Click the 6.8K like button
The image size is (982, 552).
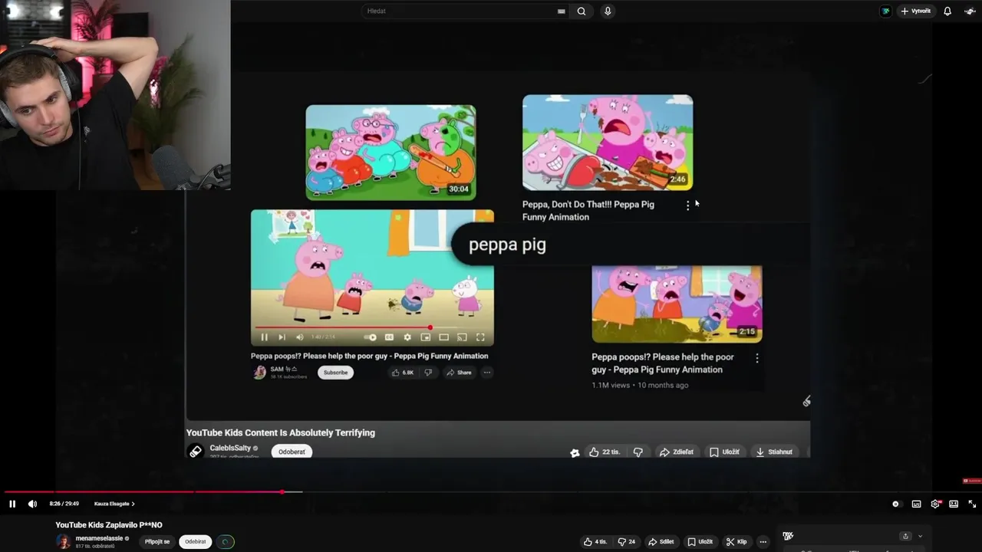(x=403, y=373)
